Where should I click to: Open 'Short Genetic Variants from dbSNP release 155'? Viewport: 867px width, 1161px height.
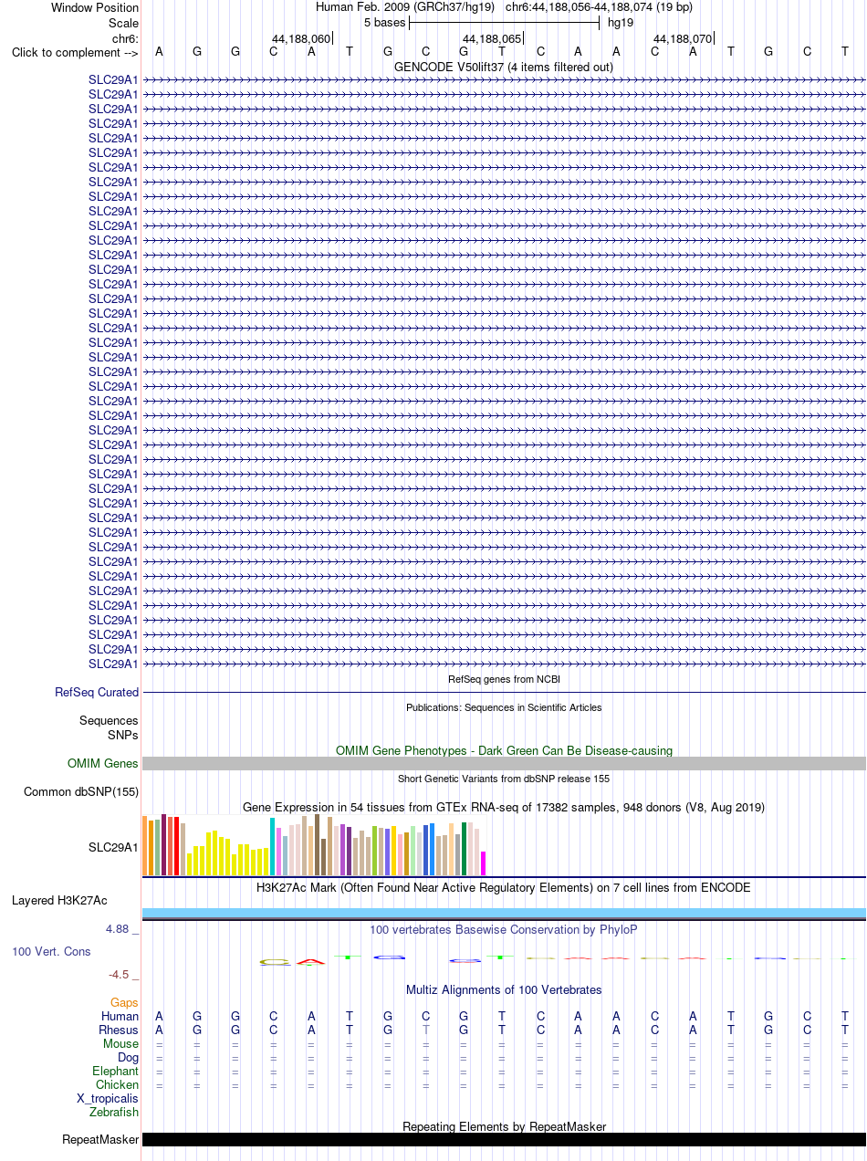click(504, 779)
